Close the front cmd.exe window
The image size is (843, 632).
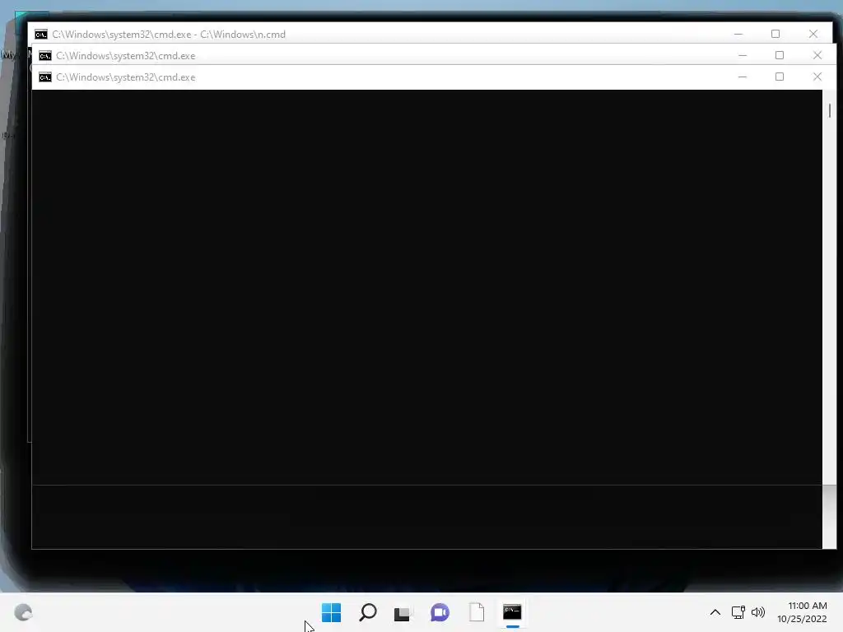(x=817, y=77)
